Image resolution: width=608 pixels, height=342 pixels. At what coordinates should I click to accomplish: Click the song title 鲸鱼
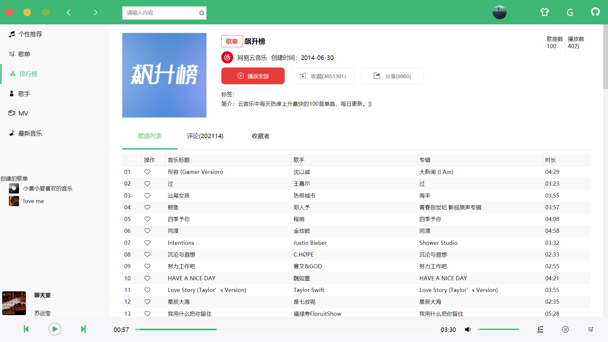[173, 207]
